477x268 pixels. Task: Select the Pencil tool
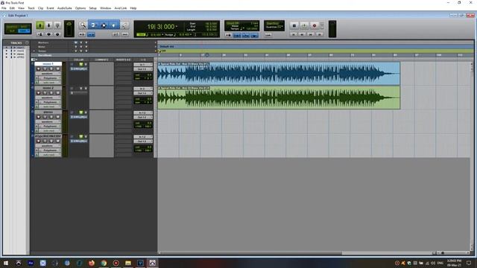pyautogui.click(x=124, y=25)
